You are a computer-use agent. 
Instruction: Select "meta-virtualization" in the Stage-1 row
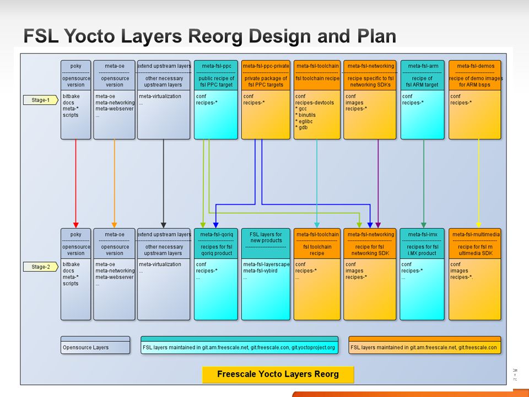tap(160, 96)
